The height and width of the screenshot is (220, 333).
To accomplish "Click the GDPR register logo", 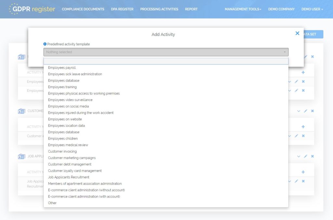I will click(x=31, y=9).
